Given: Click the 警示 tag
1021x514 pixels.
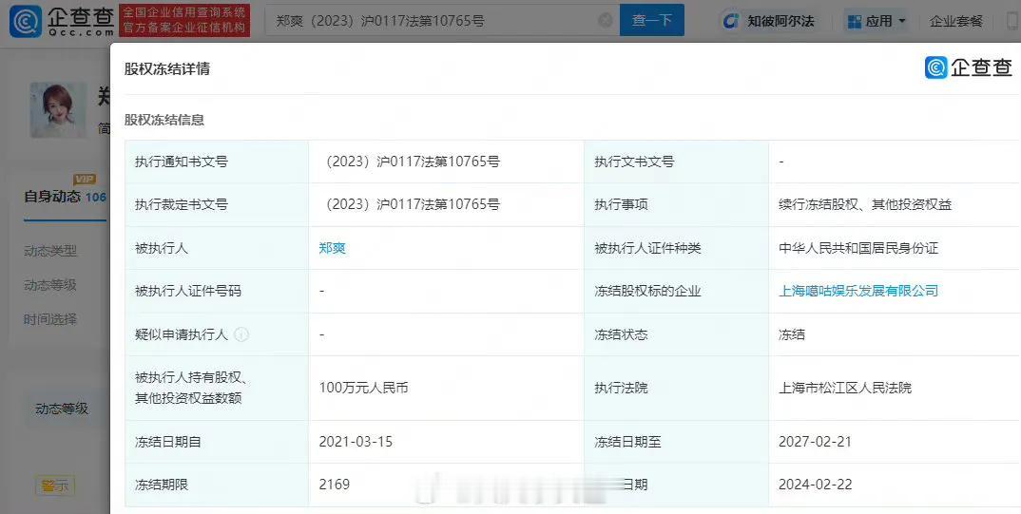Looking at the screenshot, I should point(55,485).
